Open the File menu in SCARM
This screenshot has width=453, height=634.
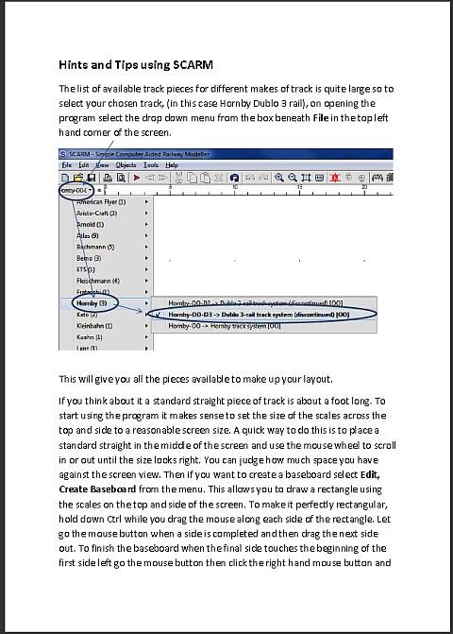[x=67, y=165]
